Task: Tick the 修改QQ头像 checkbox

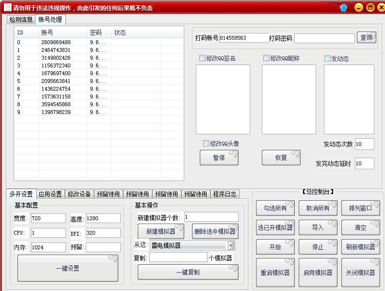Action: (206, 143)
